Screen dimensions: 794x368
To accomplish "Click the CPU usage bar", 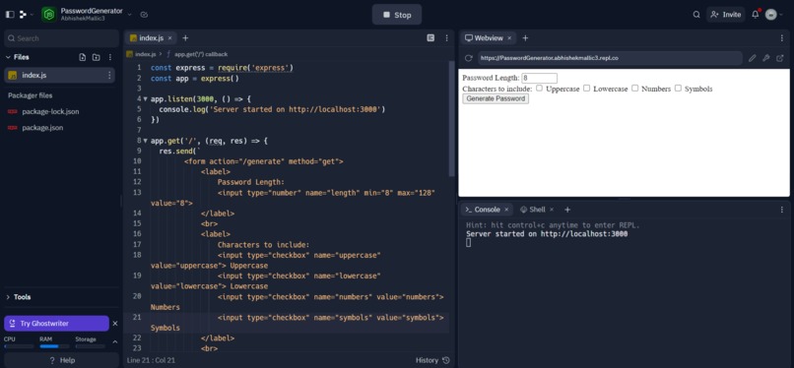I will pyautogui.click(x=19, y=346).
